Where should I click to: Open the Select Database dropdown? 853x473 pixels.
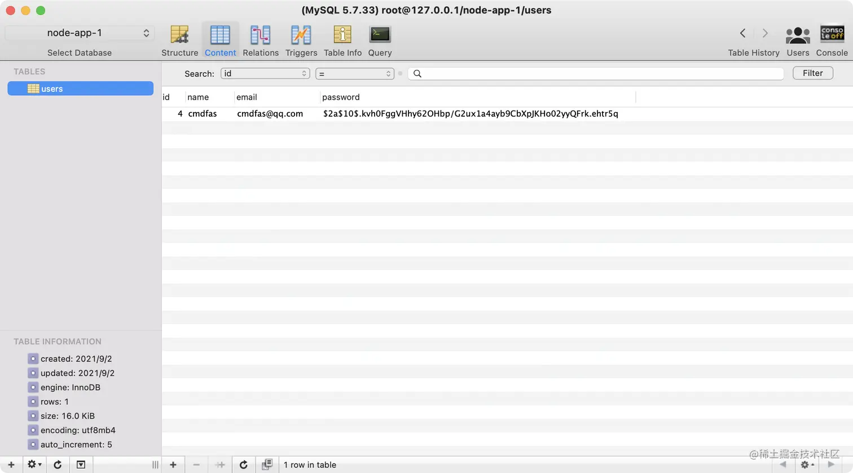pyautogui.click(x=80, y=33)
